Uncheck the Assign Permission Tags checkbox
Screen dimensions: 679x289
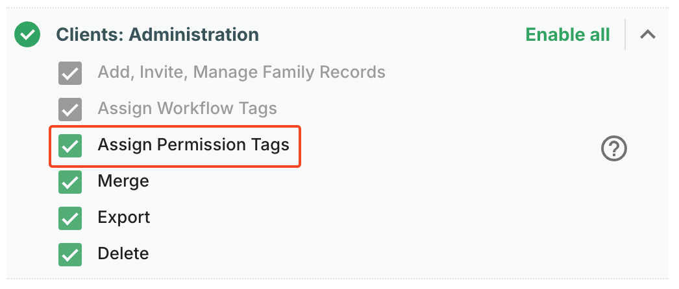pyautogui.click(x=70, y=146)
